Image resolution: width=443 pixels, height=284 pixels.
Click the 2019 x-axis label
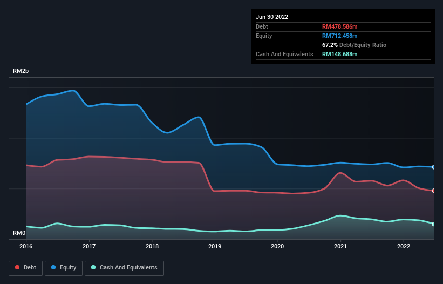click(215, 246)
